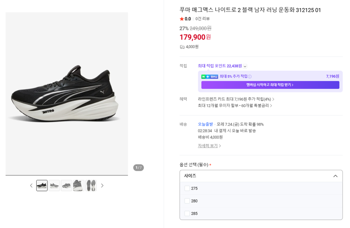Check the 275 size option
350x228 pixels.
click(x=187, y=188)
